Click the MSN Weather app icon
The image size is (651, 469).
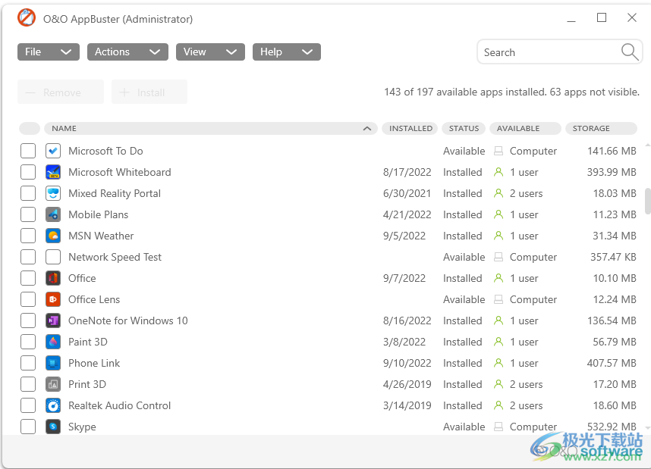53,236
